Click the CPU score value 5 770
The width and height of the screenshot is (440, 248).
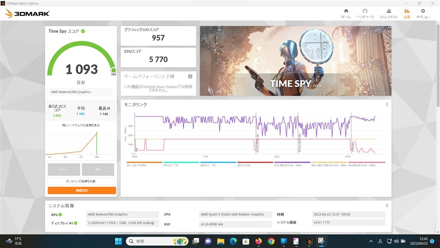[x=158, y=59]
